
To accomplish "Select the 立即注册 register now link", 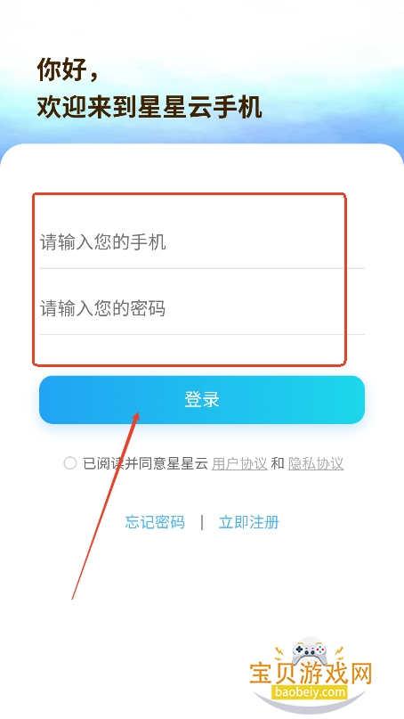I will click(x=249, y=522).
